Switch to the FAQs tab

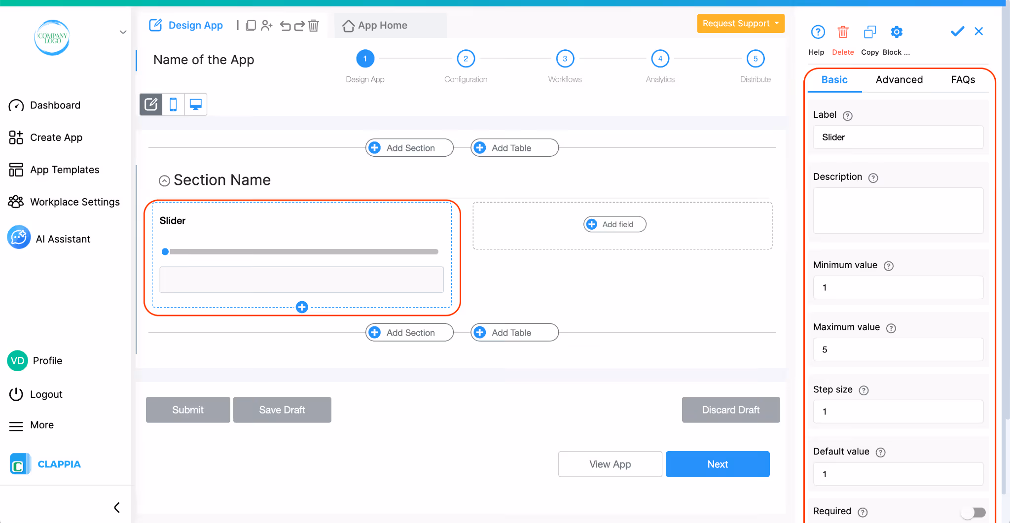963,80
